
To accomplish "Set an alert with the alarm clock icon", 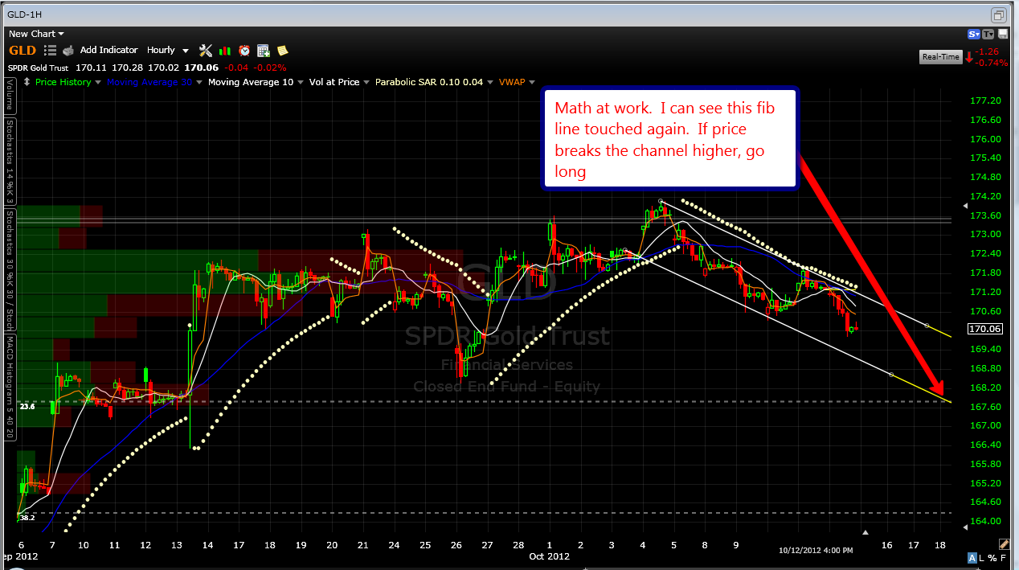I will 244,50.
